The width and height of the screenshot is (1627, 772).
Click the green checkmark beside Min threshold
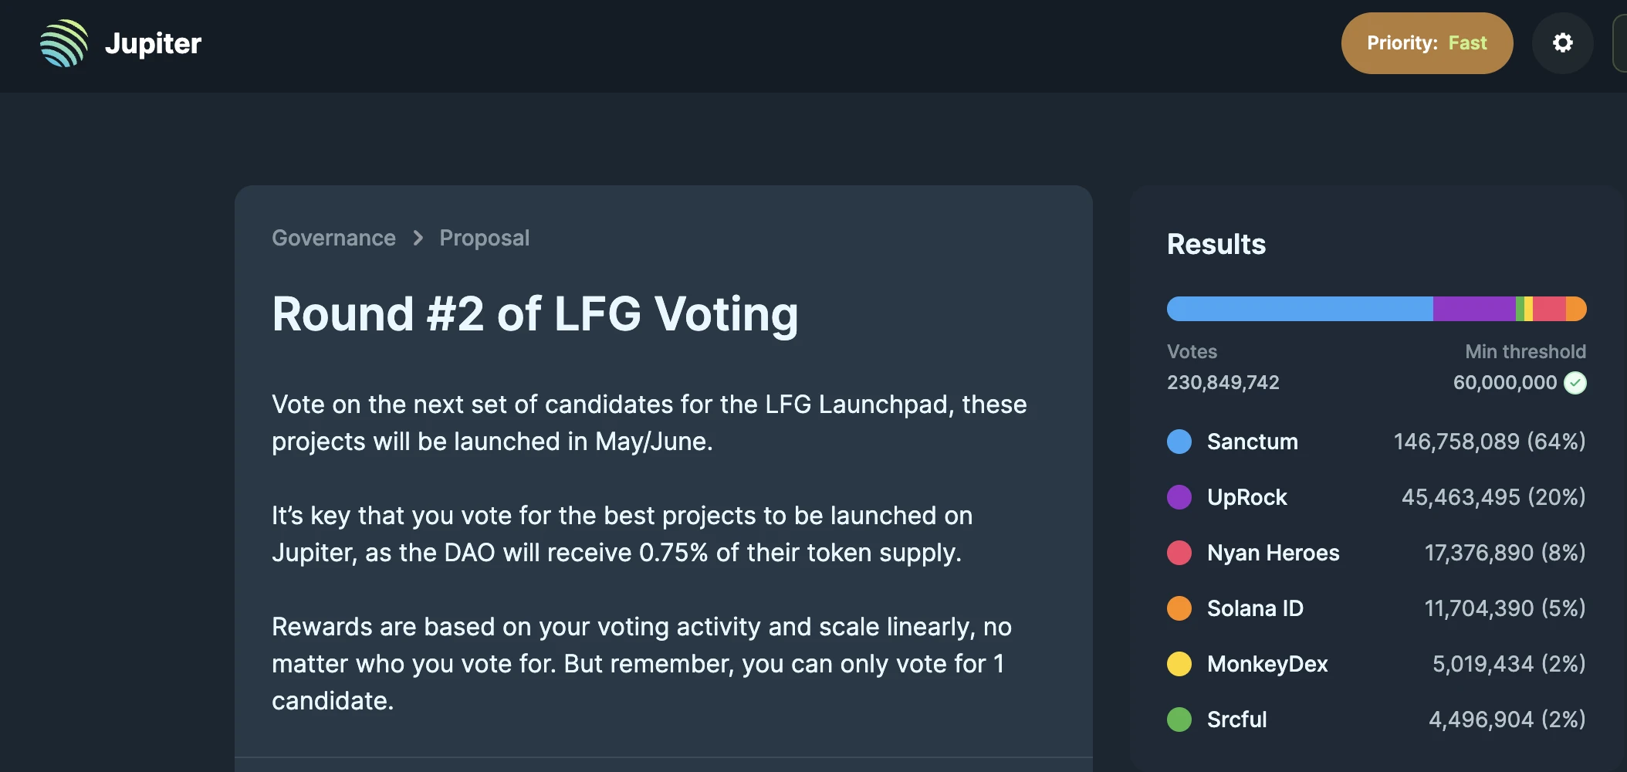click(1575, 382)
